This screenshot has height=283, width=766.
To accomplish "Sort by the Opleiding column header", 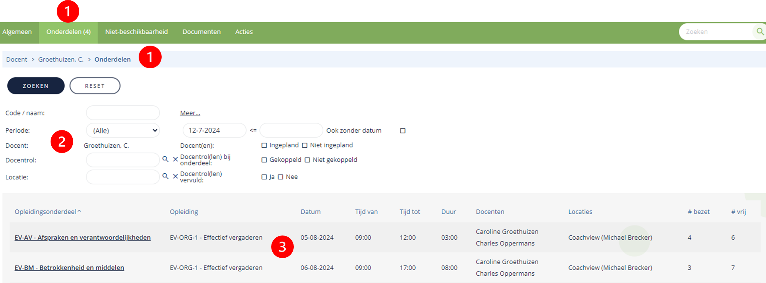I will [184, 212].
